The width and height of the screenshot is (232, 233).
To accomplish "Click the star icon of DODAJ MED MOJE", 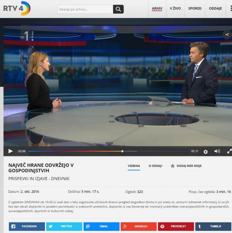I will tap(173, 166).
